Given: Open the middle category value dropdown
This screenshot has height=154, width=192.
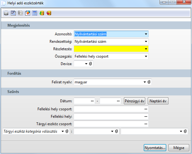Looking at the screenshot, I should (x=112, y=131).
